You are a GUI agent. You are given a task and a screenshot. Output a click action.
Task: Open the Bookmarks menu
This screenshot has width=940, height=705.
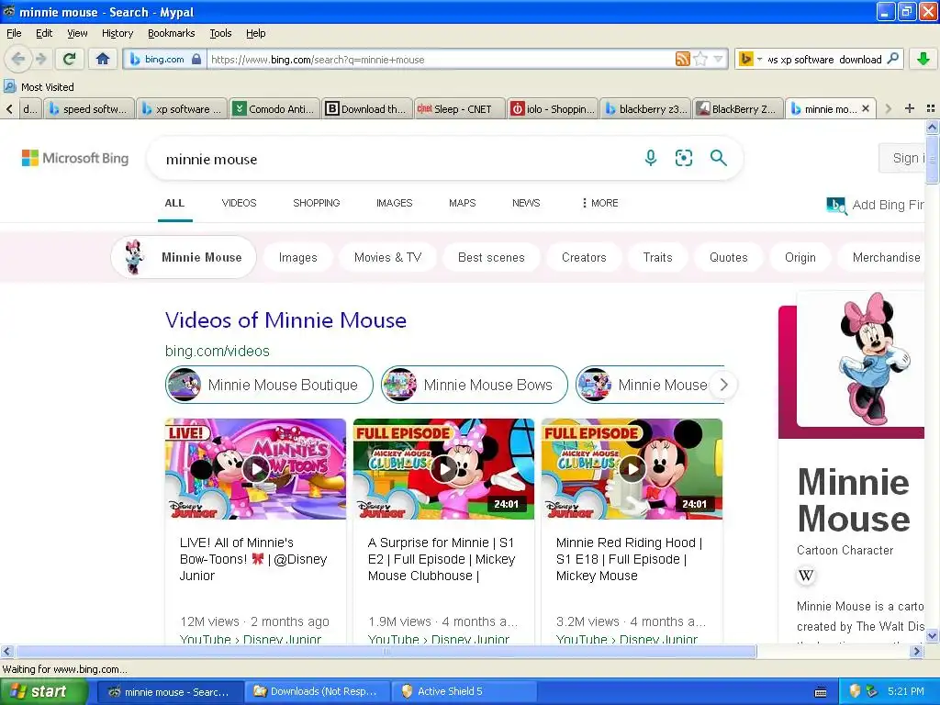point(172,33)
